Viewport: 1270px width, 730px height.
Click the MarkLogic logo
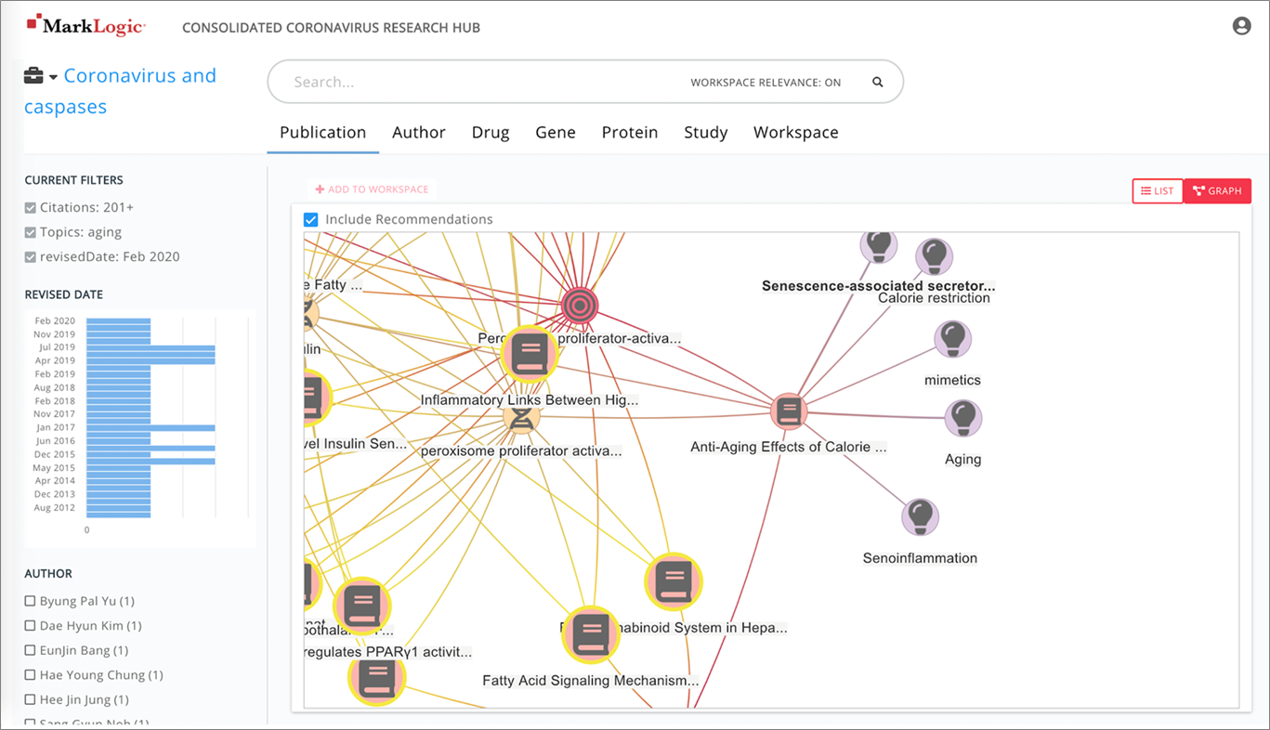point(86,25)
